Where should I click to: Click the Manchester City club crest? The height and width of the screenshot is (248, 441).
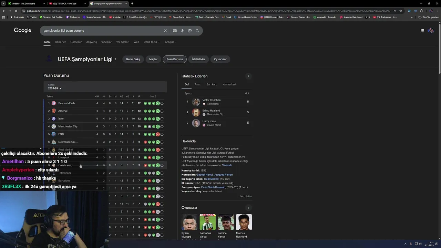[x=53, y=126]
